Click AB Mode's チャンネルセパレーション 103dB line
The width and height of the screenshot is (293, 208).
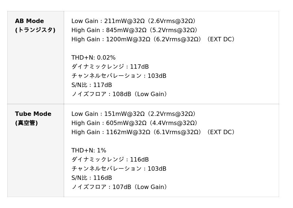(119, 76)
